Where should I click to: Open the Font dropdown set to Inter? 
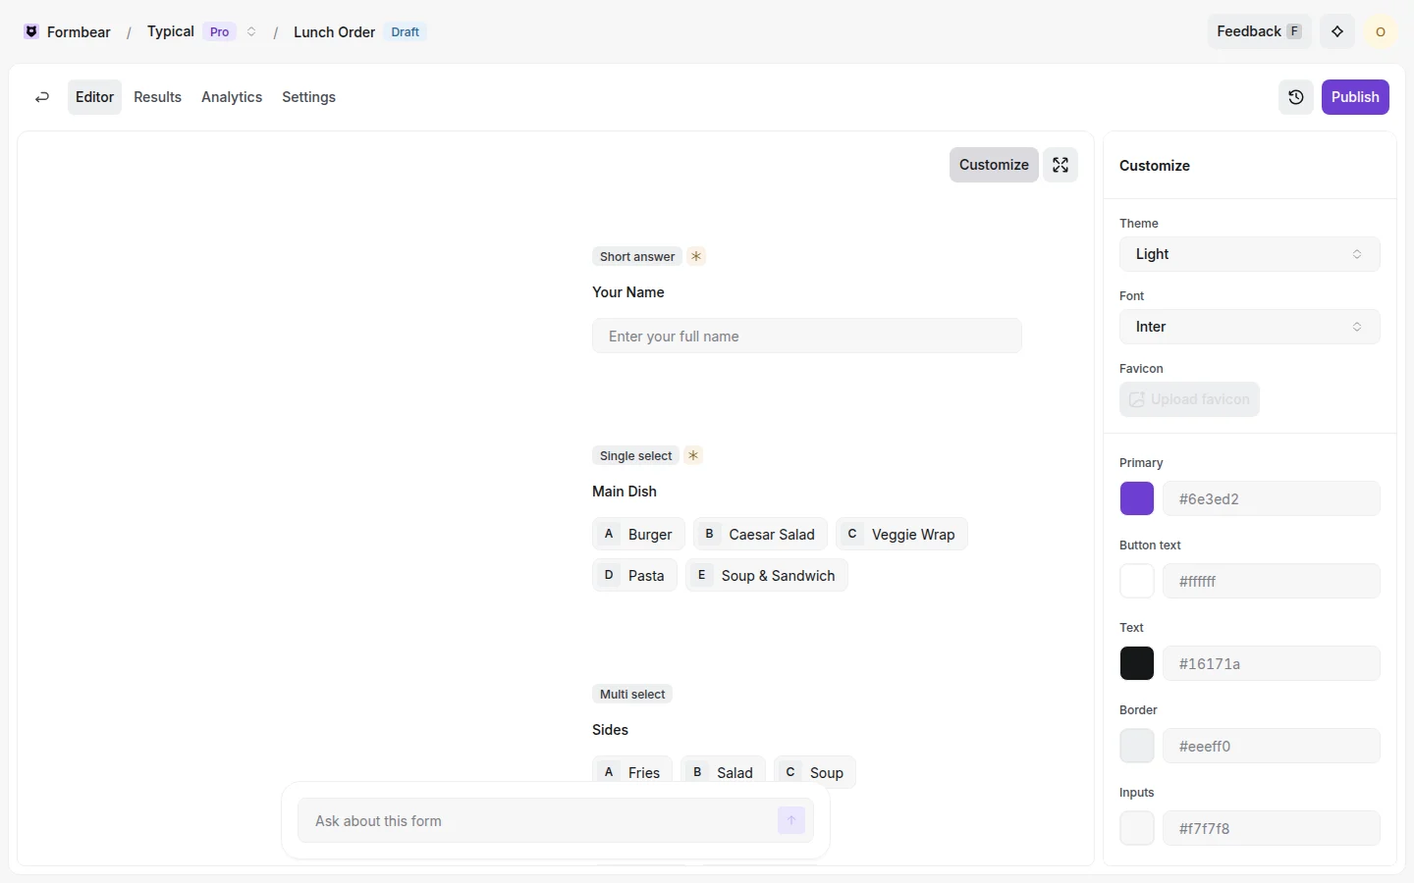coord(1250,327)
